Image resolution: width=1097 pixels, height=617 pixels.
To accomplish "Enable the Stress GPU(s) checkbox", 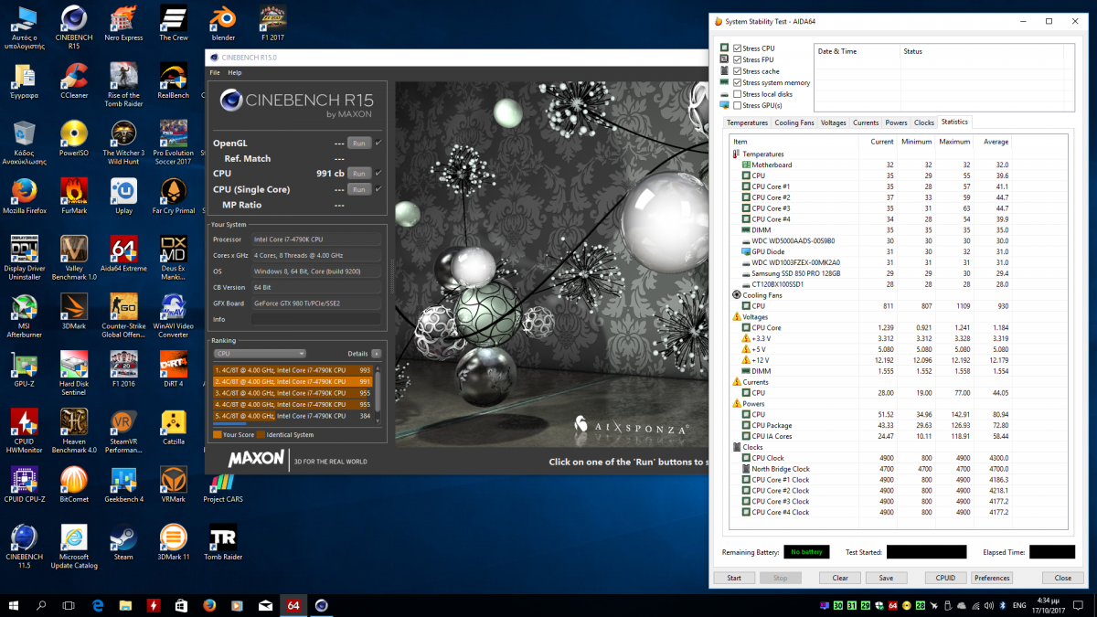I will click(x=737, y=105).
